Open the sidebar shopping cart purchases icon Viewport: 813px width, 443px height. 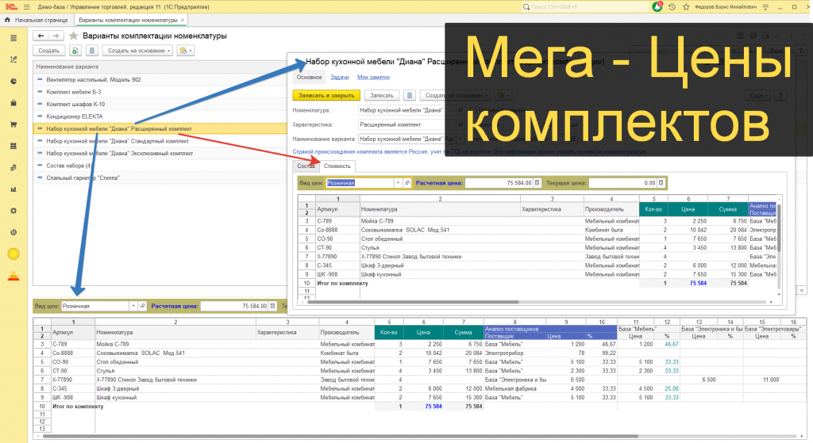click(13, 124)
